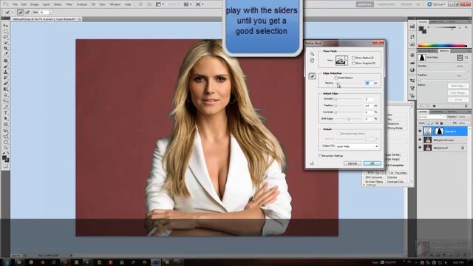Hide the Curves 1 layer visibility eye
Screen dimensions: 473x266
[420, 132]
